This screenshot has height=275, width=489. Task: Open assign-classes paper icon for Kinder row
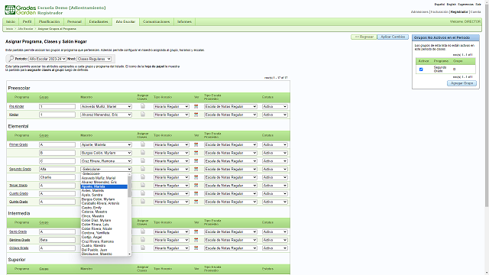[143, 115]
